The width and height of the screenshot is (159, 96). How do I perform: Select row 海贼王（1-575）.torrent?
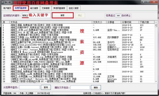[78, 49]
